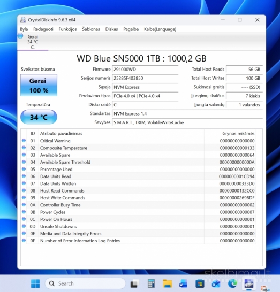This screenshot has width=280, height=292.
Task: Select the Critical Warning attribute name
Action: 55,141
